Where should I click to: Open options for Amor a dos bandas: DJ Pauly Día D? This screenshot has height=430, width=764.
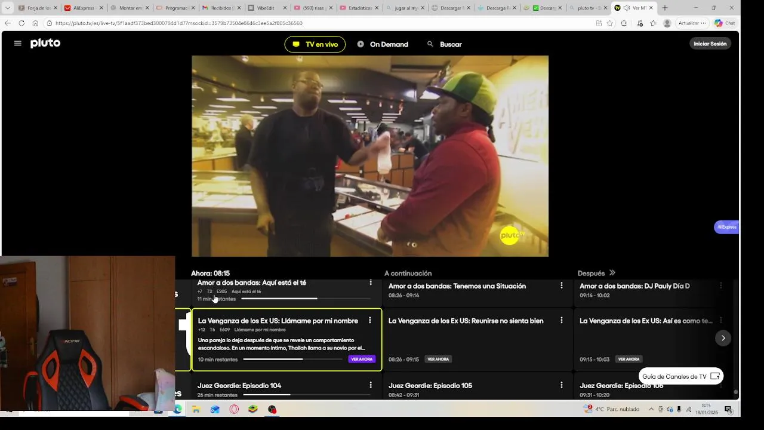(x=721, y=285)
